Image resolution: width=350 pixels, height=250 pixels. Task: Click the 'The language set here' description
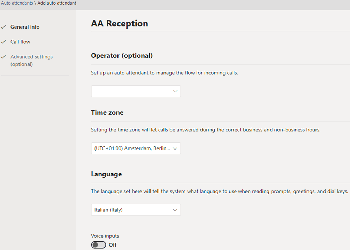219,191
